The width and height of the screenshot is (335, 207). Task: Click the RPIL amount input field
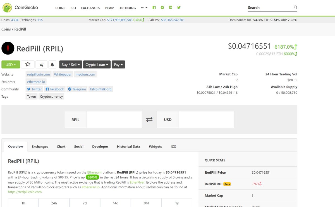point(114,120)
